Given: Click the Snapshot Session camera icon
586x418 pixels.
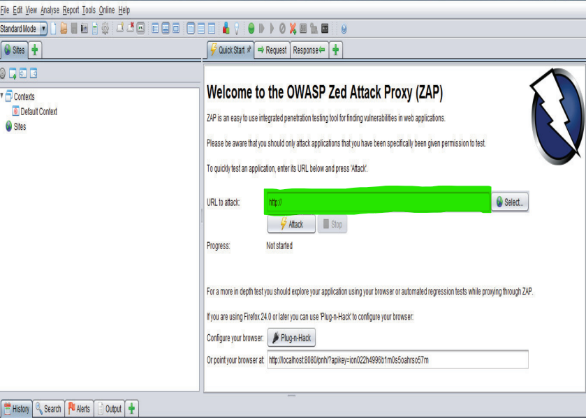Looking at the screenshot, I should tap(85, 29).
